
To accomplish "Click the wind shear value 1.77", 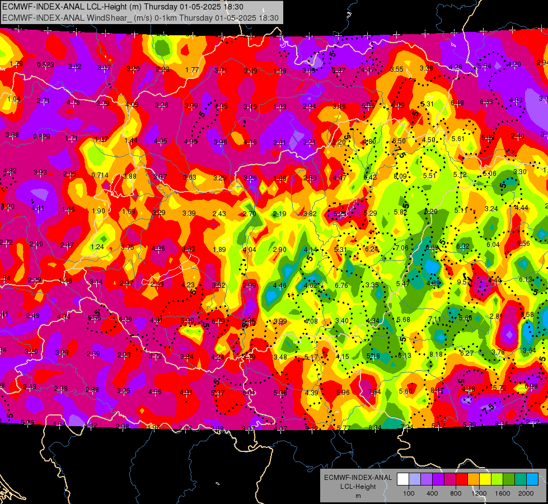I will 192,69.
